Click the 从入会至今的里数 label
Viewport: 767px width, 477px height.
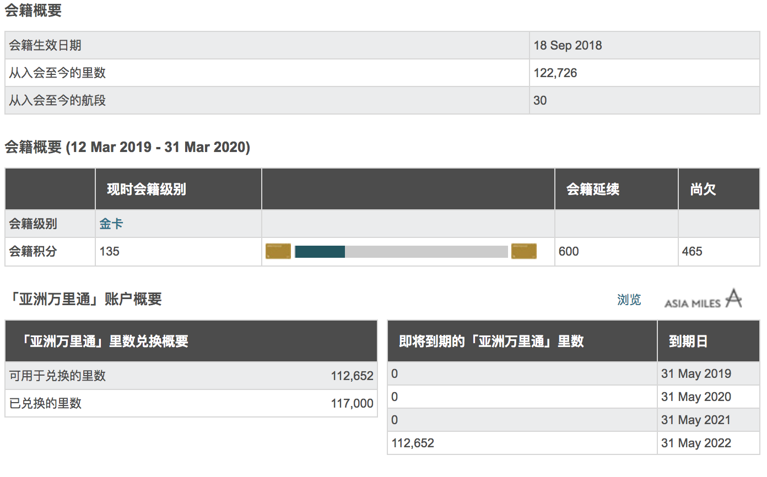(57, 73)
